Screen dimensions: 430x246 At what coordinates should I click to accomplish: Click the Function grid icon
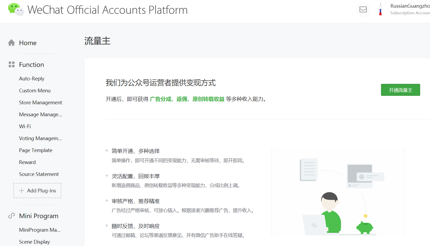pos(11,64)
